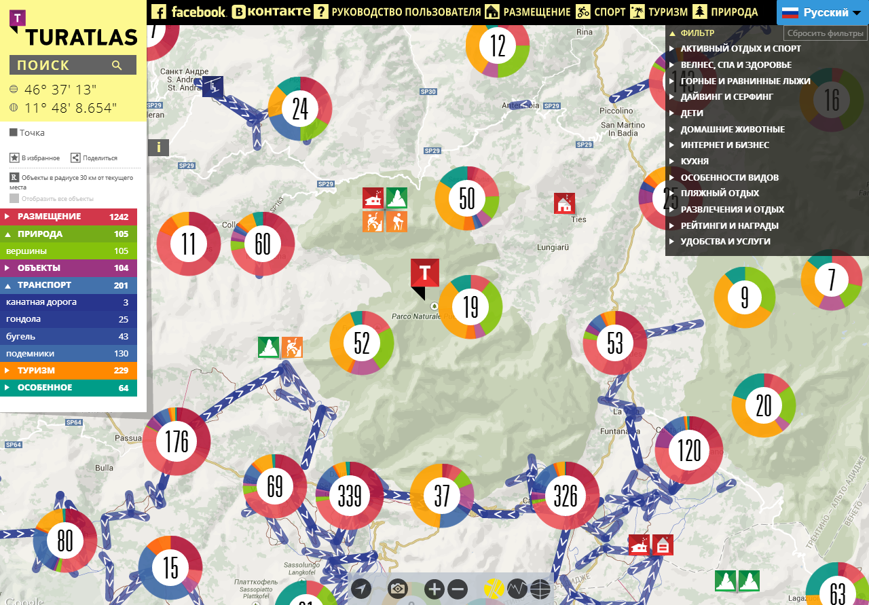Viewport: 869px width, 605px height.
Task: Click the latitude symbol icon beside 46° 37' 13"
Action: (14, 90)
